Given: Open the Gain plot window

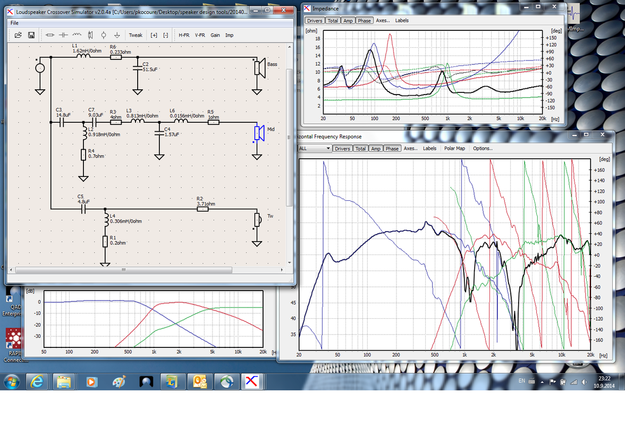Looking at the screenshot, I should pos(215,35).
